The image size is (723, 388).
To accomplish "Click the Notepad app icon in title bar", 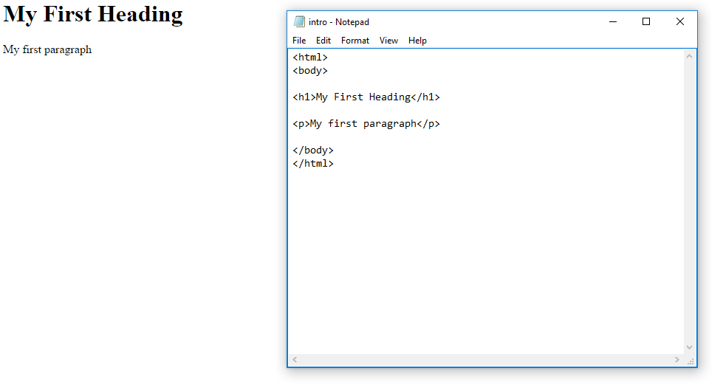I will click(x=299, y=21).
